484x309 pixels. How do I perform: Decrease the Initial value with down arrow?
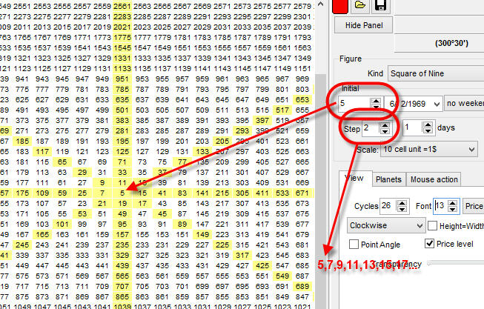click(376, 107)
